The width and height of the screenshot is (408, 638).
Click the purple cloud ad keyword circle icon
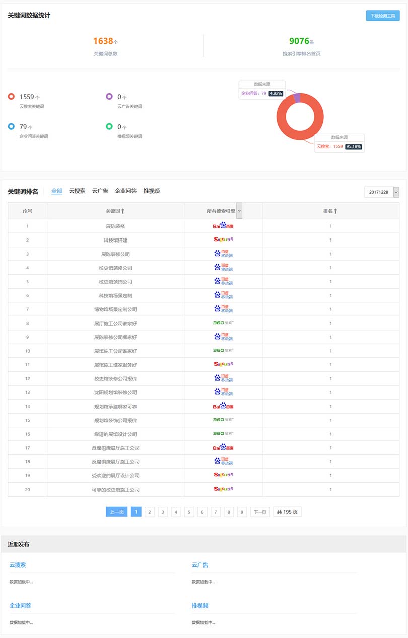(109, 97)
